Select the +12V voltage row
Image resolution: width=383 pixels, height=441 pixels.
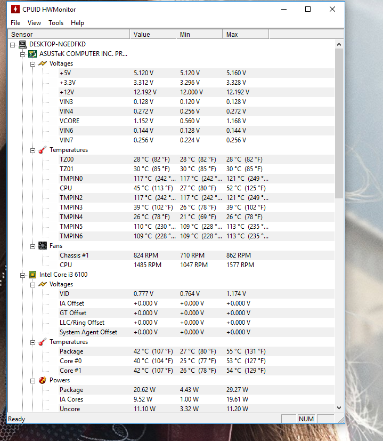pos(197,92)
